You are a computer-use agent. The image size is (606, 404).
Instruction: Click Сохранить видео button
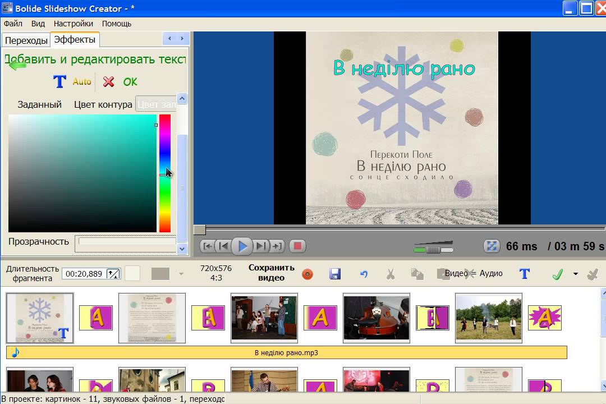tap(272, 273)
